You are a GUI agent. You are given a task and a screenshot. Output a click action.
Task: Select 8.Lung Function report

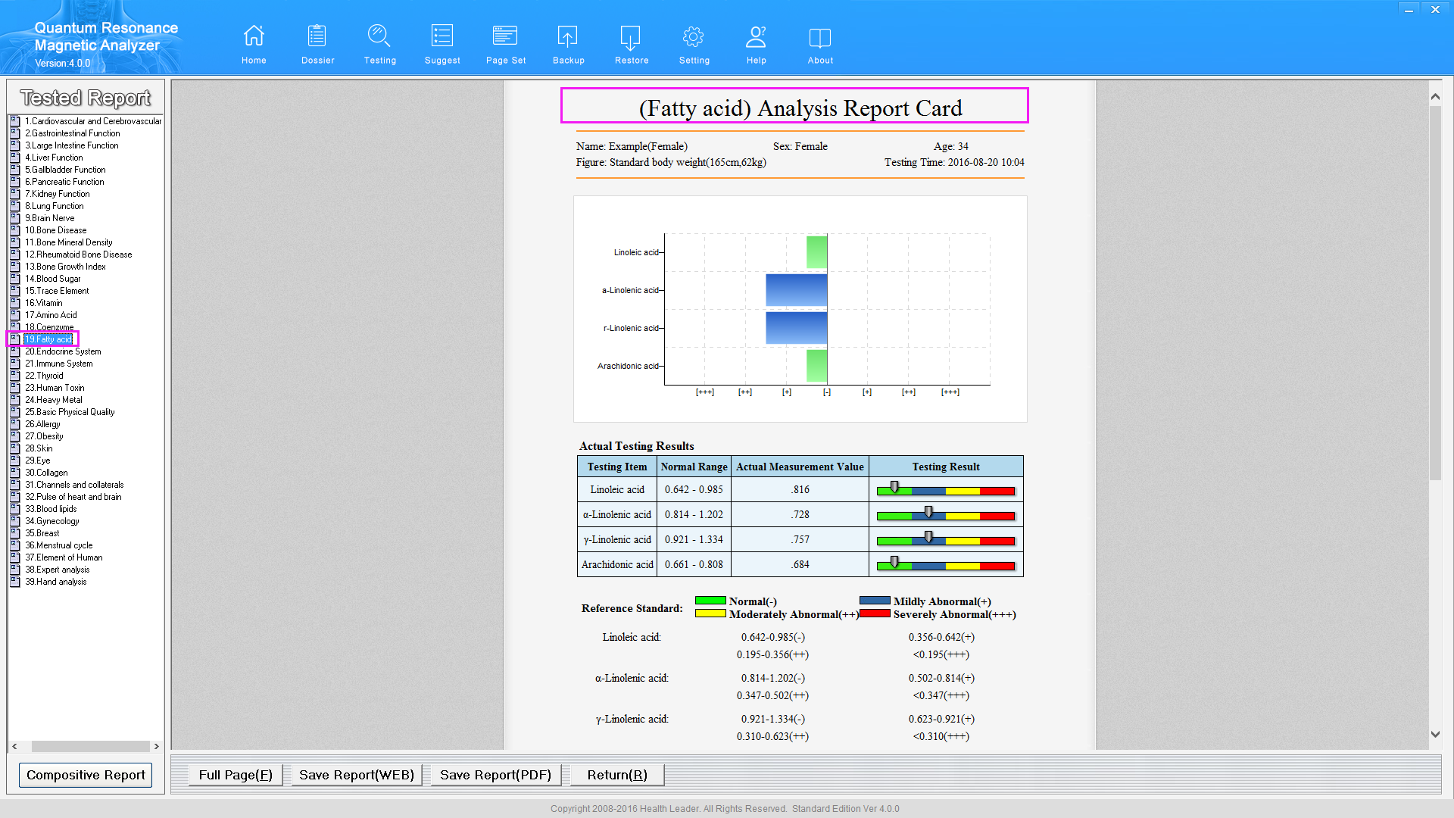pos(54,206)
